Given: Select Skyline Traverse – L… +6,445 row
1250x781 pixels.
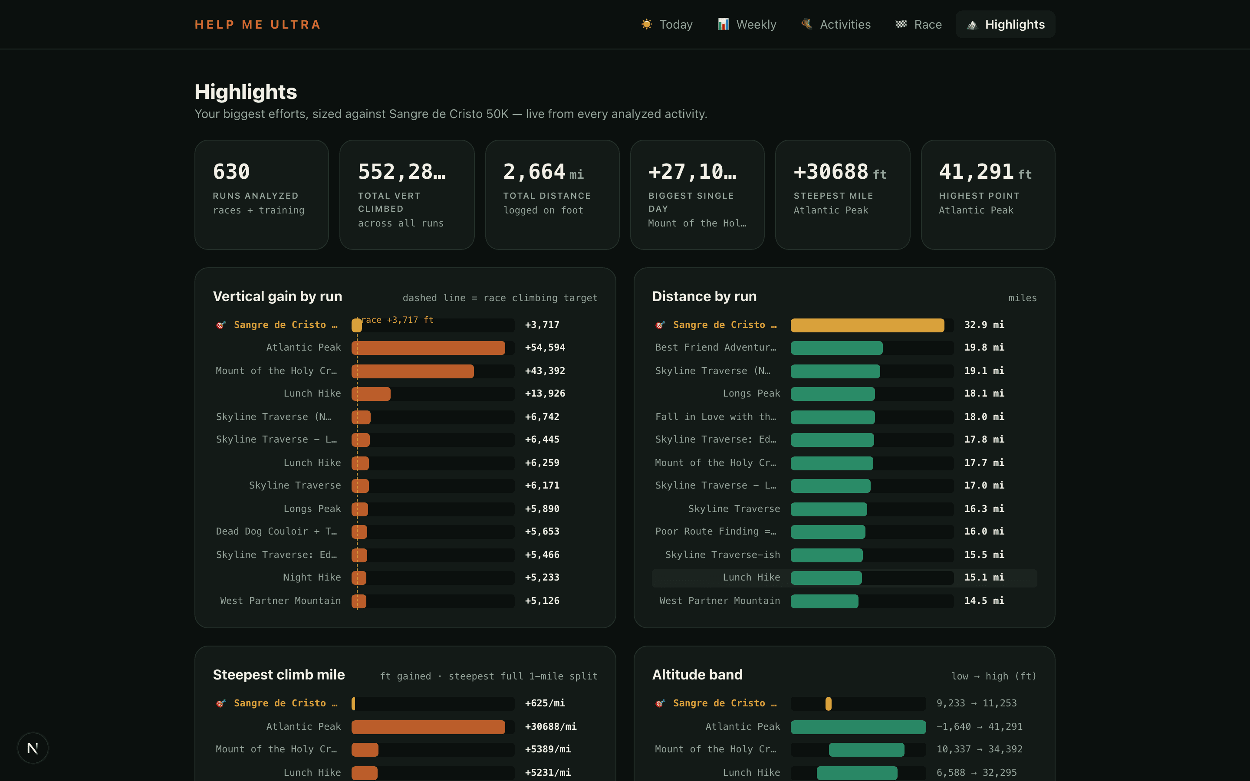Looking at the screenshot, I should pyautogui.click(x=405, y=440).
